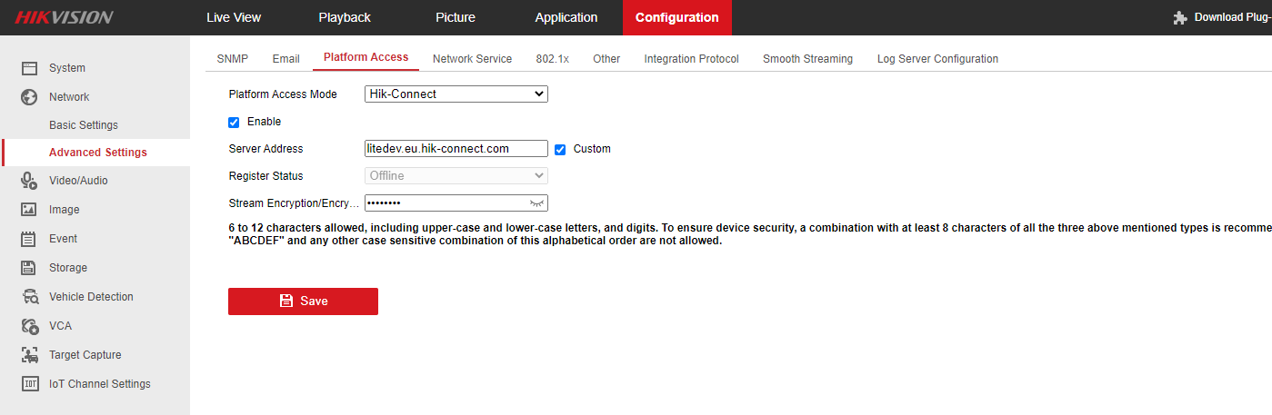Switch to the Integration Protocol tab
This screenshot has width=1272, height=415.
pyautogui.click(x=691, y=59)
